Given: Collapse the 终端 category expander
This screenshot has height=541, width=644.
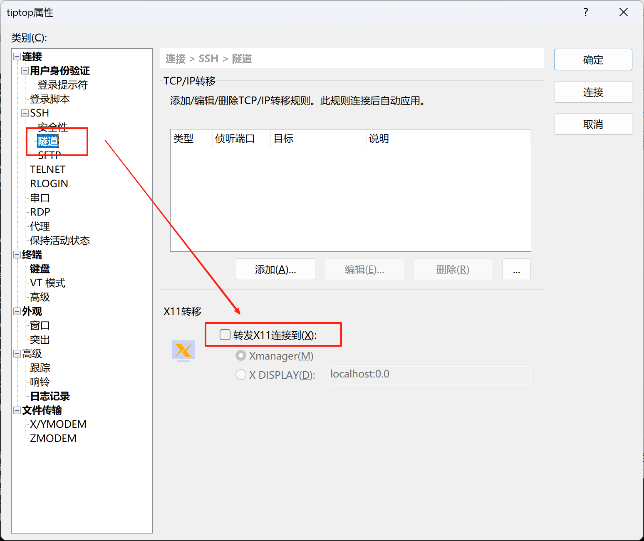Looking at the screenshot, I should 17,255.
